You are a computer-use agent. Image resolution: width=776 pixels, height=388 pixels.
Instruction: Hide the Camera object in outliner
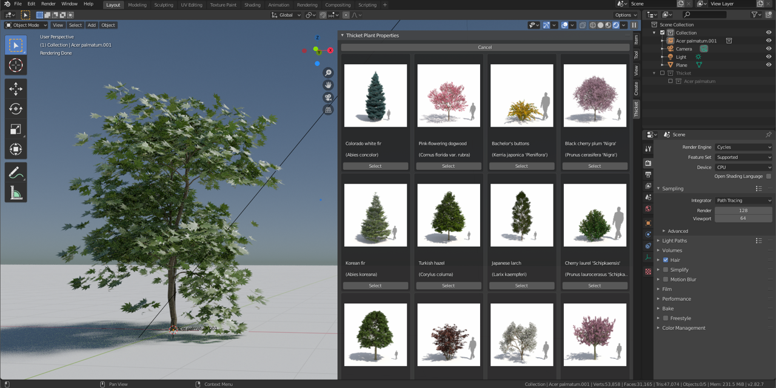(x=769, y=48)
